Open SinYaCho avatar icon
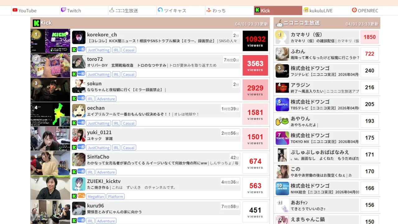This screenshot has width=398, height=224. [79, 160]
